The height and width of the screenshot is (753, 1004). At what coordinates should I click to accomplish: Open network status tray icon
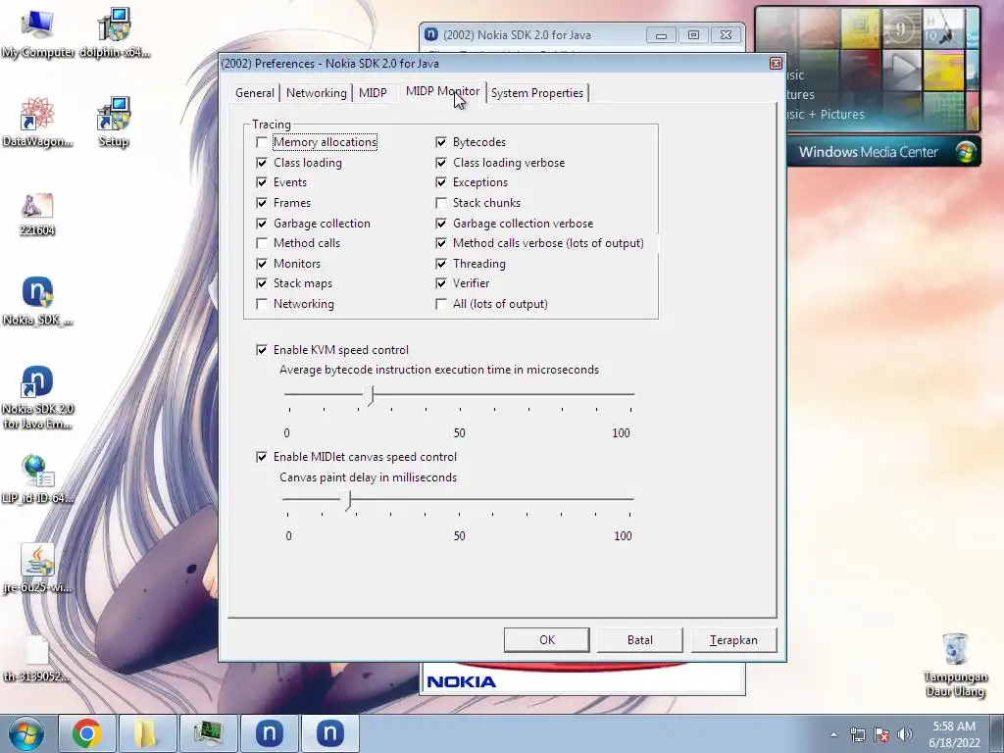click(x=857, y=734)
